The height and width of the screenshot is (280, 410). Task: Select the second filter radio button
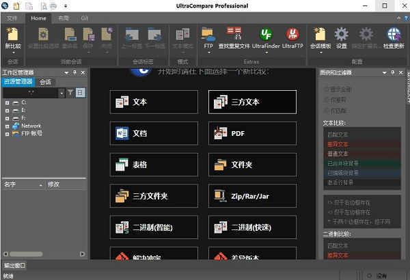click(x=327, y=100)
